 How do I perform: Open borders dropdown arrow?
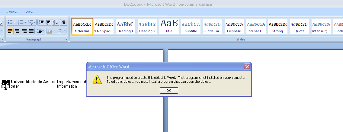click(65, 31)
